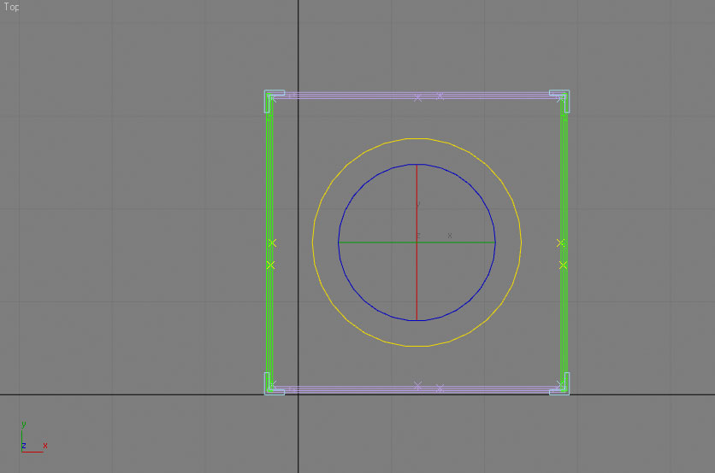715x473 pixels.
Task: Click the top-left corner bracket
Action: pyautogui.click(x=269, y=95)
